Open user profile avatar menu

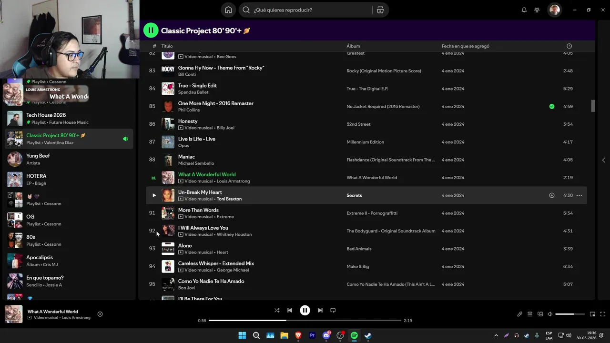[x=554, y=10]
